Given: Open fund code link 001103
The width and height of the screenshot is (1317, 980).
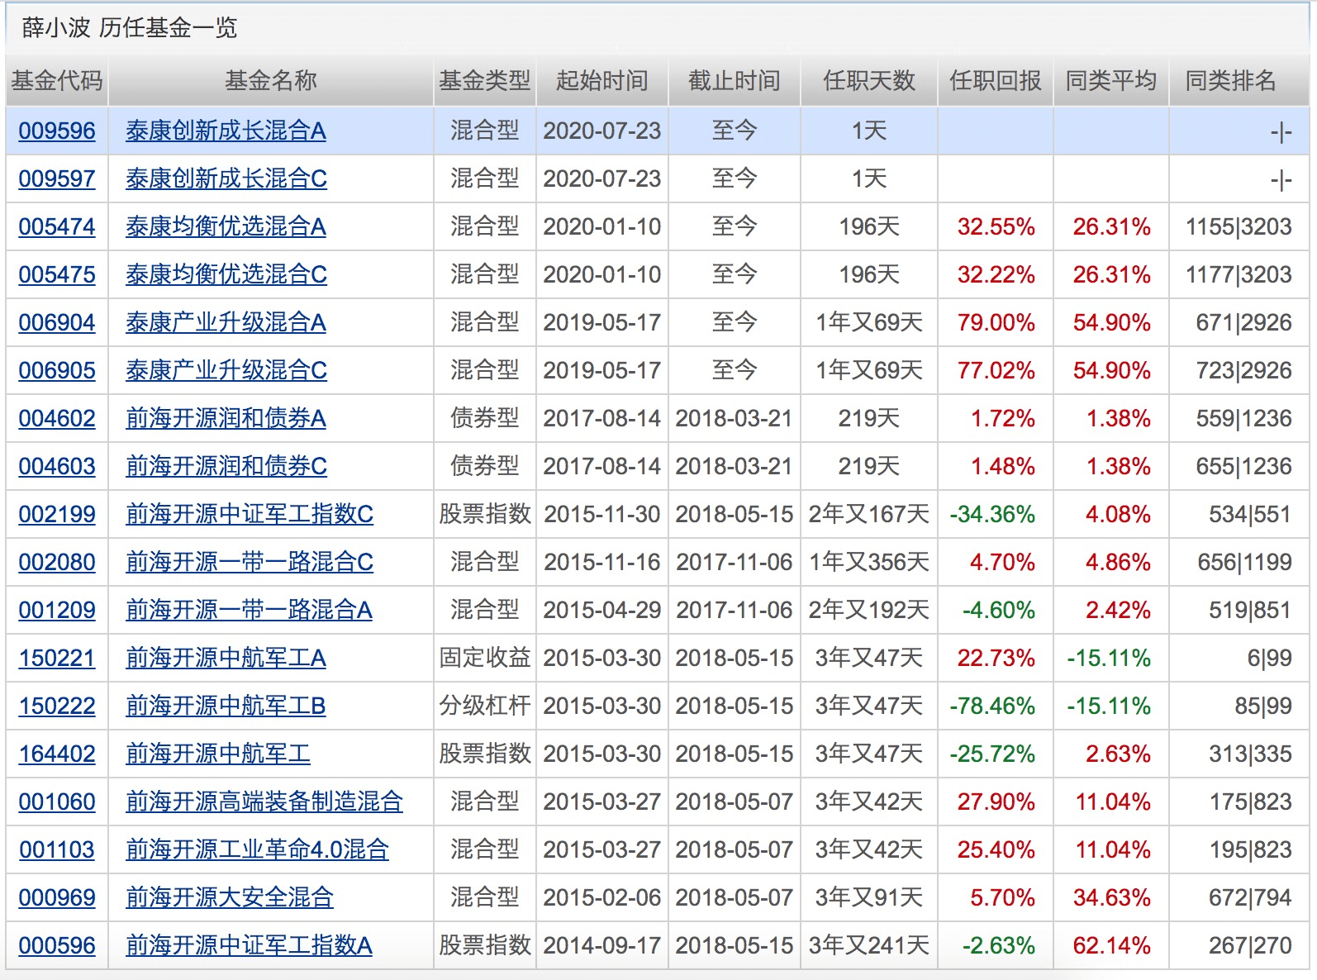Looking at the screenshot, I should (57, 849).
